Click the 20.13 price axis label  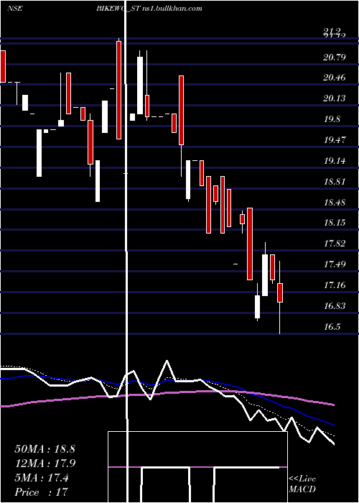tap(335, 98)
